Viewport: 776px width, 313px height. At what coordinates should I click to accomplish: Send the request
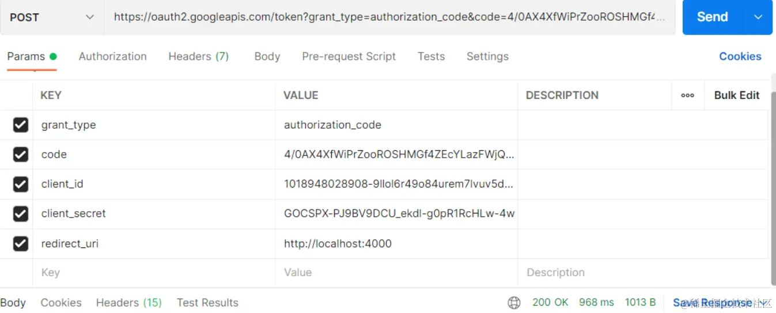pos(713,17)
